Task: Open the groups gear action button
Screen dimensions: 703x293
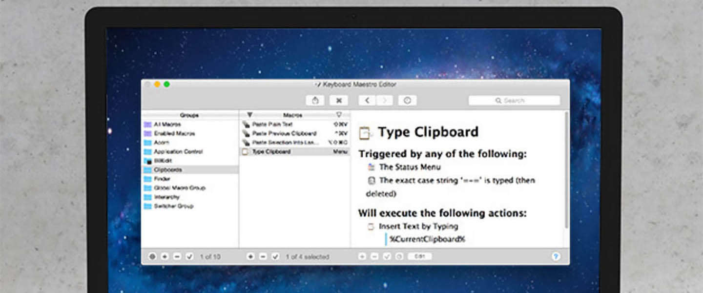Action: [152, 256]
